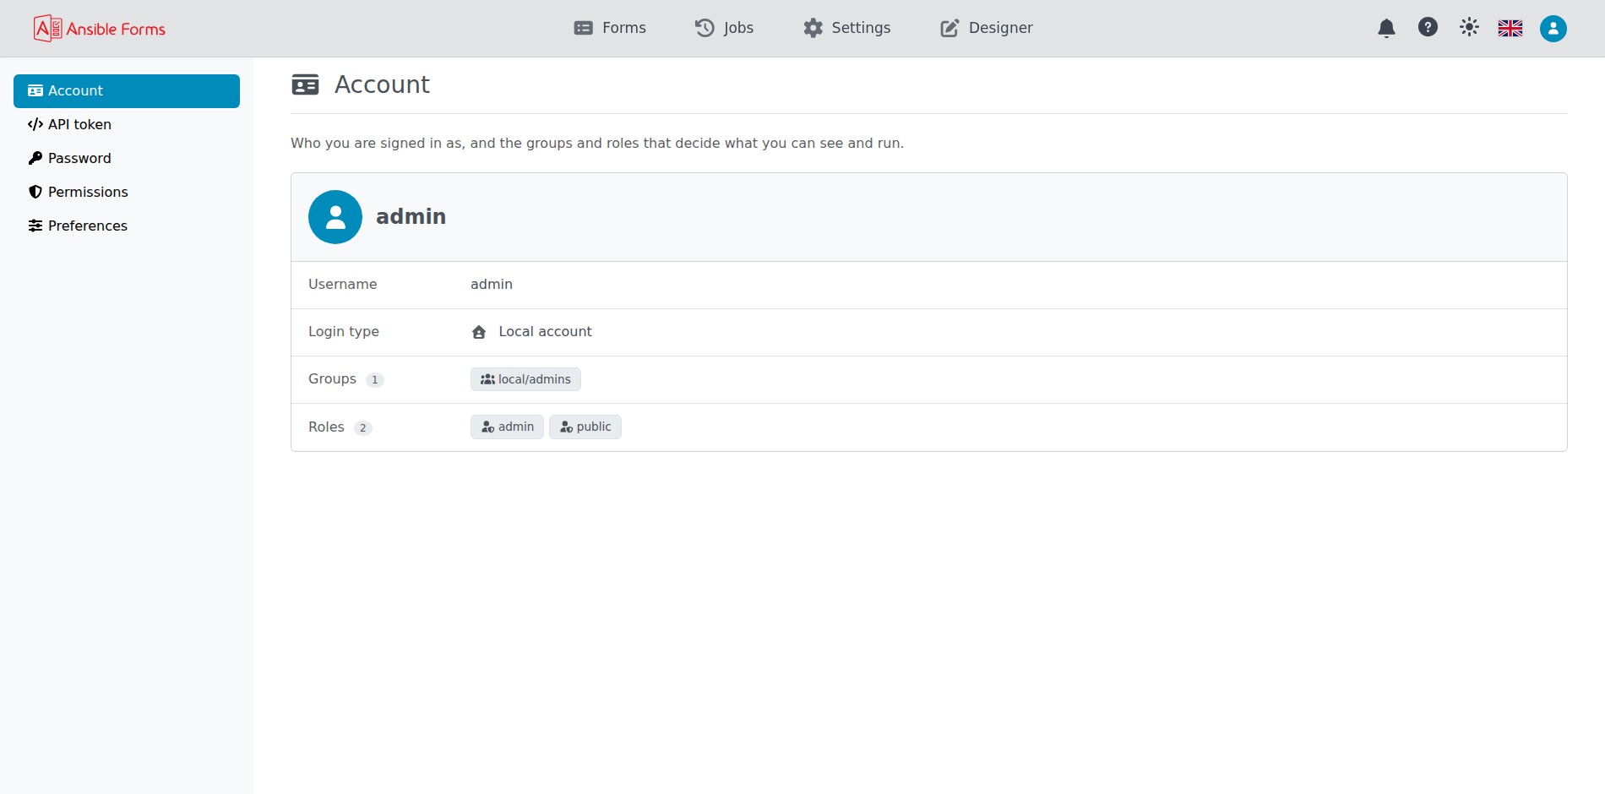Open notifications bell
Viewport: 1605px width, 794px height.
click(1386, 28)
